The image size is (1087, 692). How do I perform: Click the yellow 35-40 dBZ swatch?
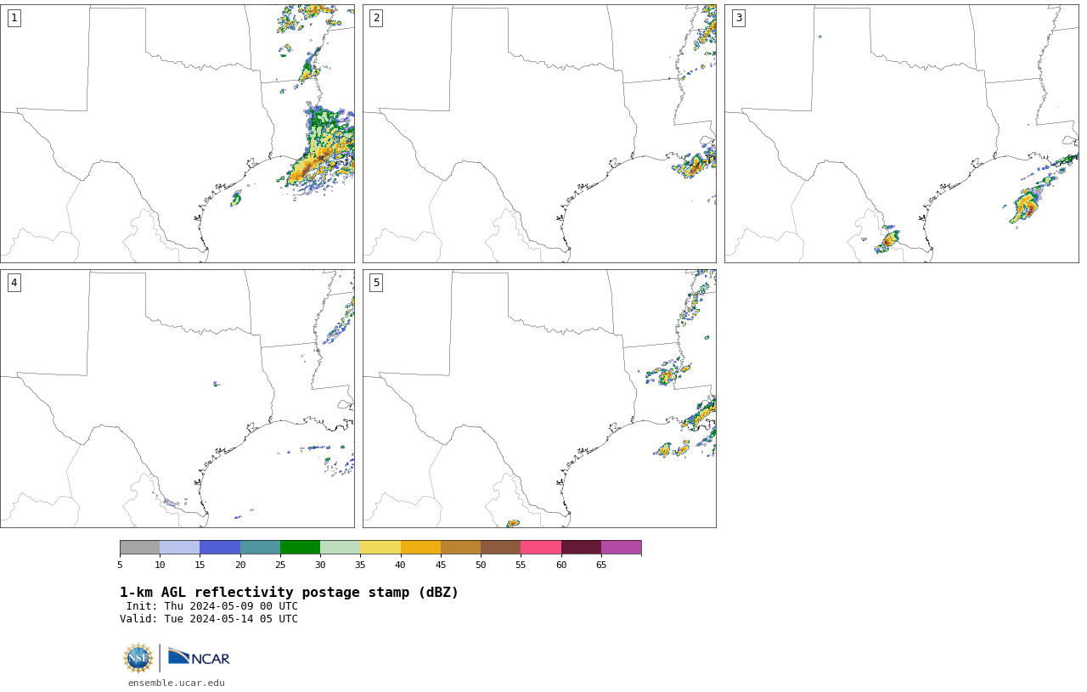(380, 548)
